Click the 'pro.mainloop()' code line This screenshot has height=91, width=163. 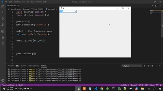click(x=26, y=53)
